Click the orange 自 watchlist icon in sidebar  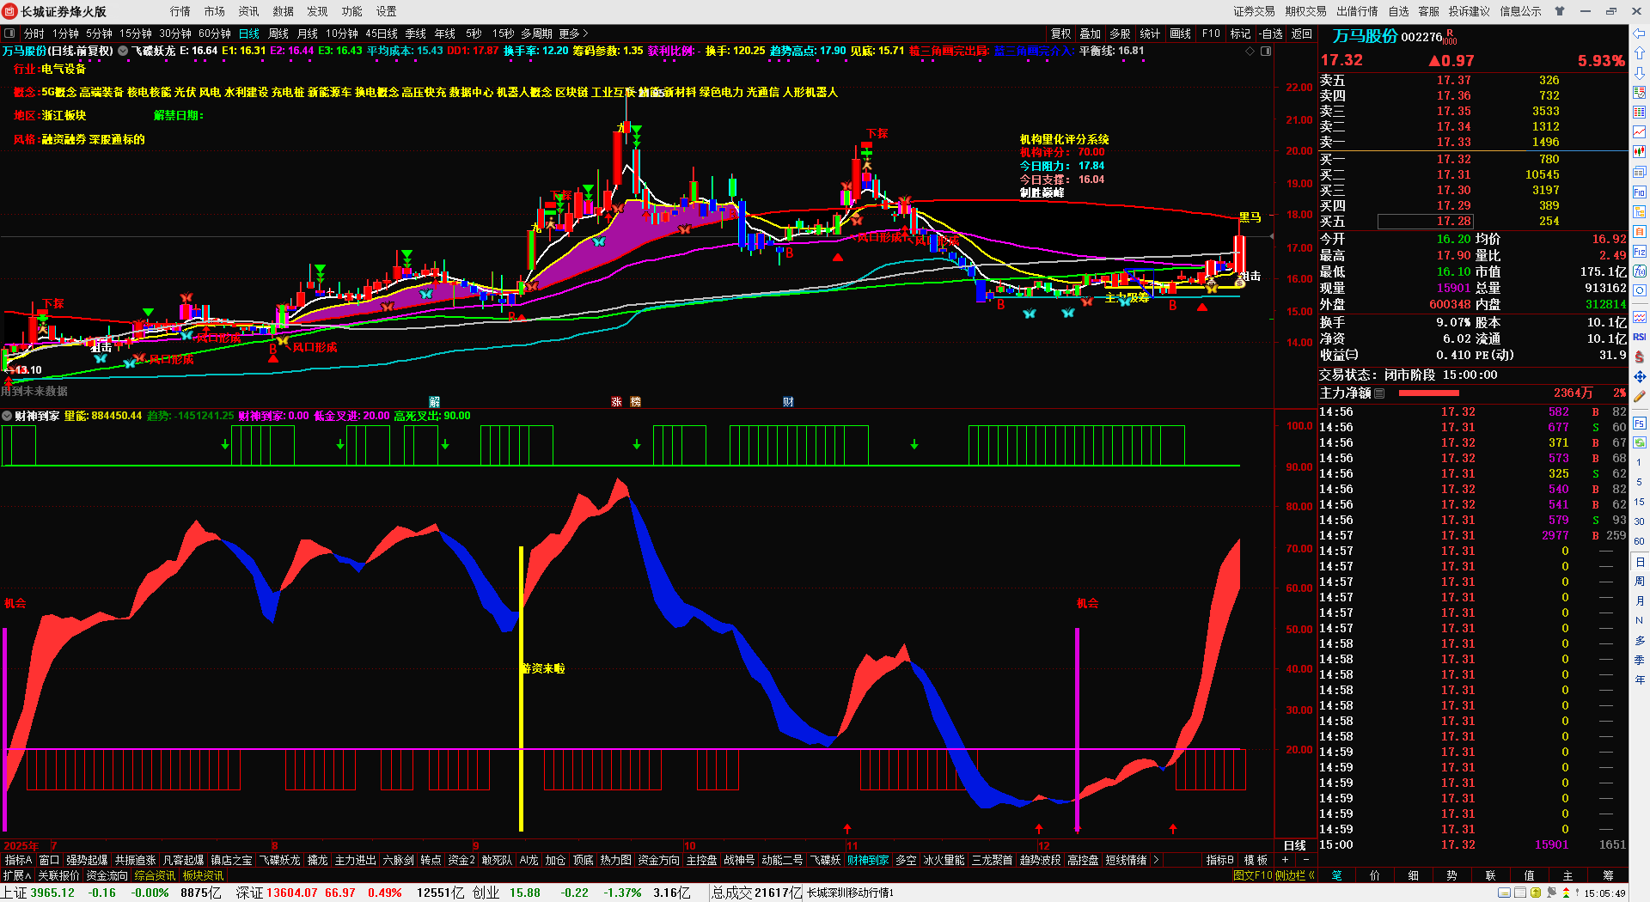1640,231
